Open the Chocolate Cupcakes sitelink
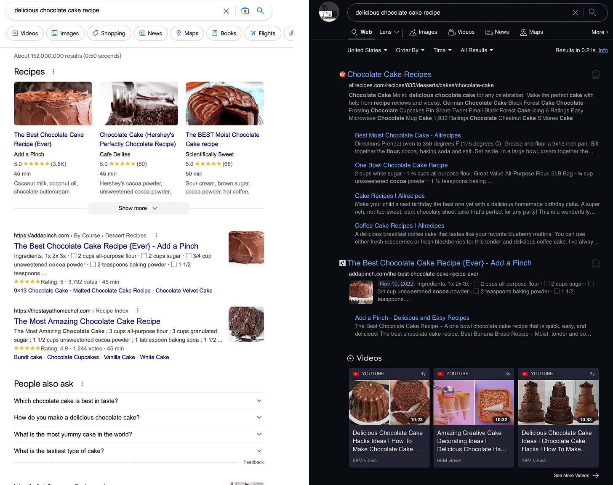 point(73,357)
